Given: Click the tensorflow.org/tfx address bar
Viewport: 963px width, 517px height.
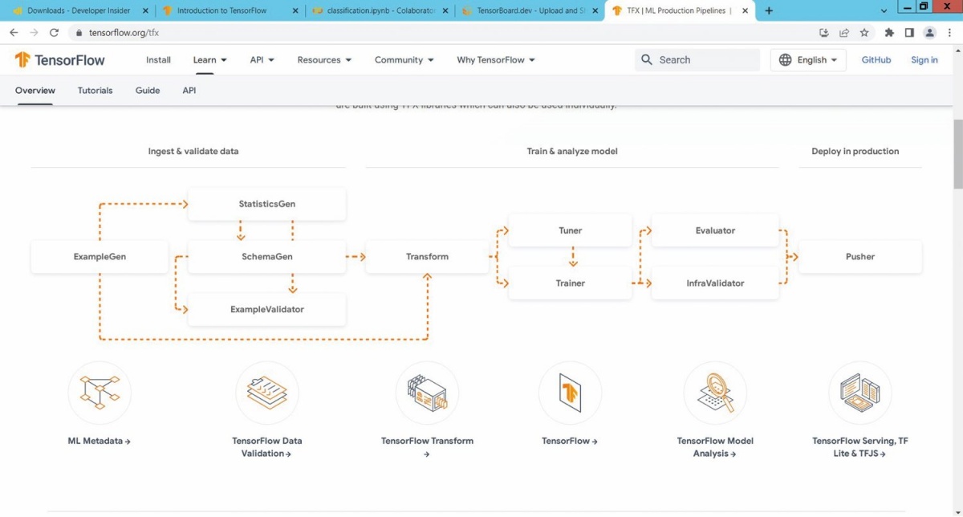Looking at the screenshot, I should [441, 33].
